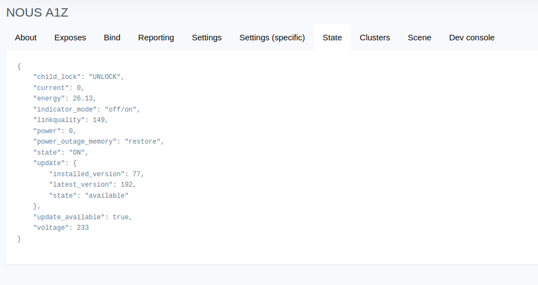The image size is (538, 285).
Task: Click the active State tab
Action: pyautogui.click(x=332, y=38)
